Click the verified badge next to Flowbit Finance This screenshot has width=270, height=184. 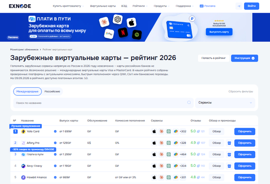coord(55,177)
